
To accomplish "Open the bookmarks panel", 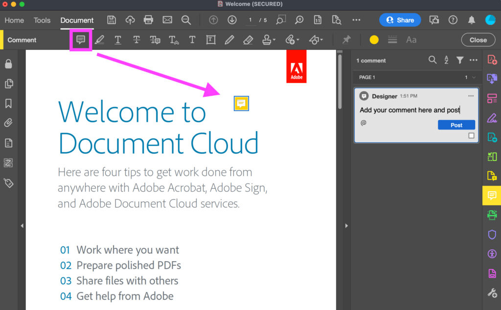I will click(x=8, y=104).
